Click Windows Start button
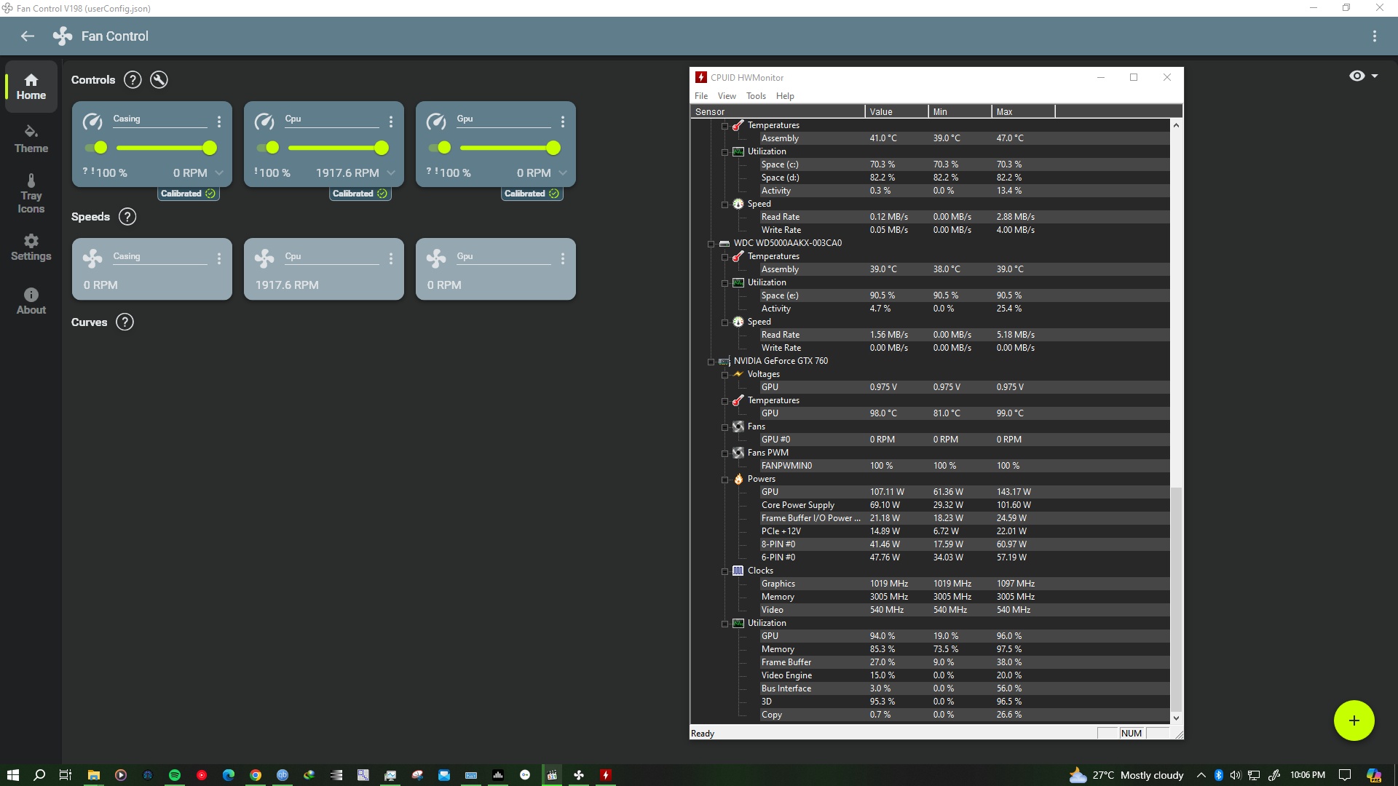The image size is (1398, 786). (13, 775)
